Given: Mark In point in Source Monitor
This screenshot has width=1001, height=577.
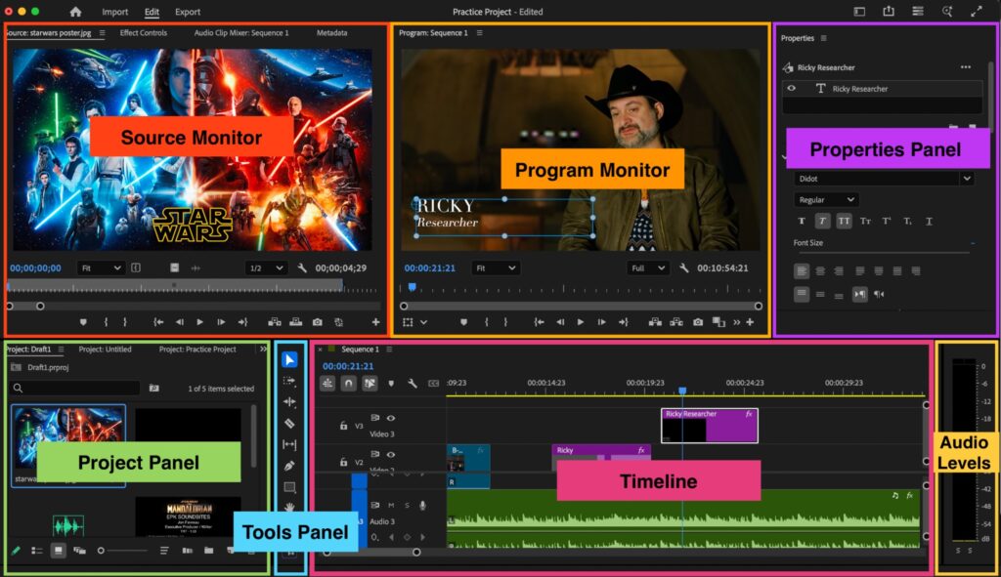Looking at the screenshot, I should pyautogui.click(x=106, y=322).
